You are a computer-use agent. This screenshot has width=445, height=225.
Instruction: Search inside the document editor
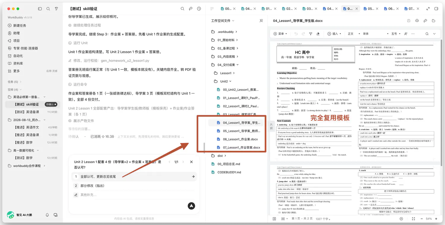pyautogui.click(x=426, y=34)
